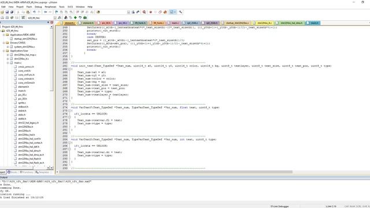Switch to the stm32f4xx_it.c editor tab
The width and height of the screenshot is (370, 208).
pos(263,23)
